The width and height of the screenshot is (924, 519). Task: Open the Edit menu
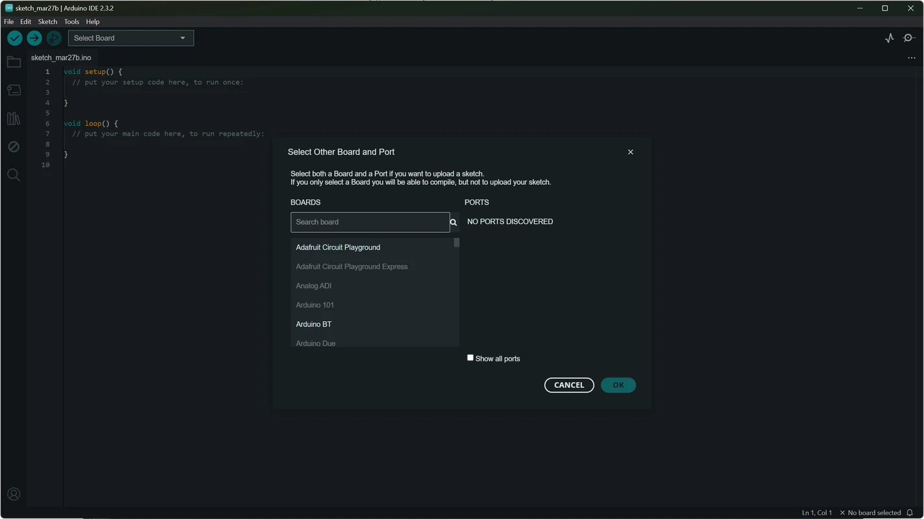[x=25, y=21]
